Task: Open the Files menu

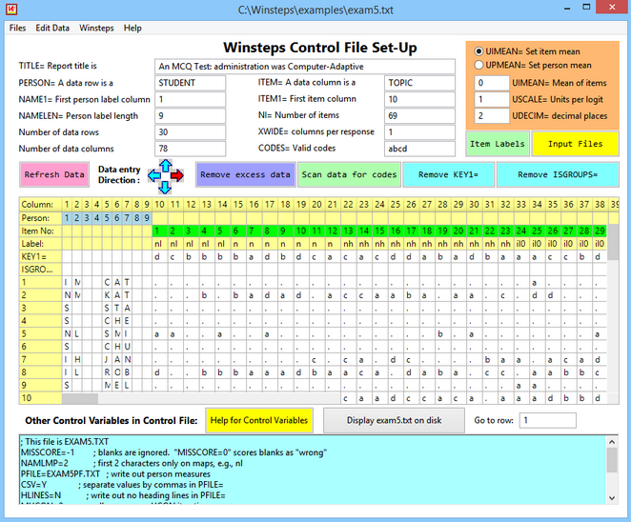Action: (x=17, y=28)
